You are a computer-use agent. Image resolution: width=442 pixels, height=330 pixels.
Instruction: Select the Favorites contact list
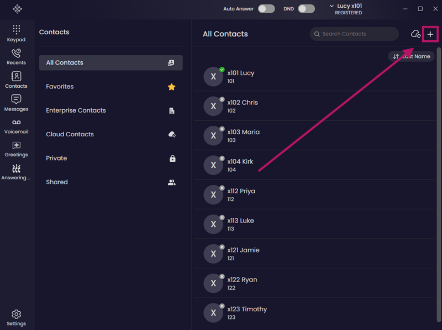pyautogui.click(x=111, y=87)
